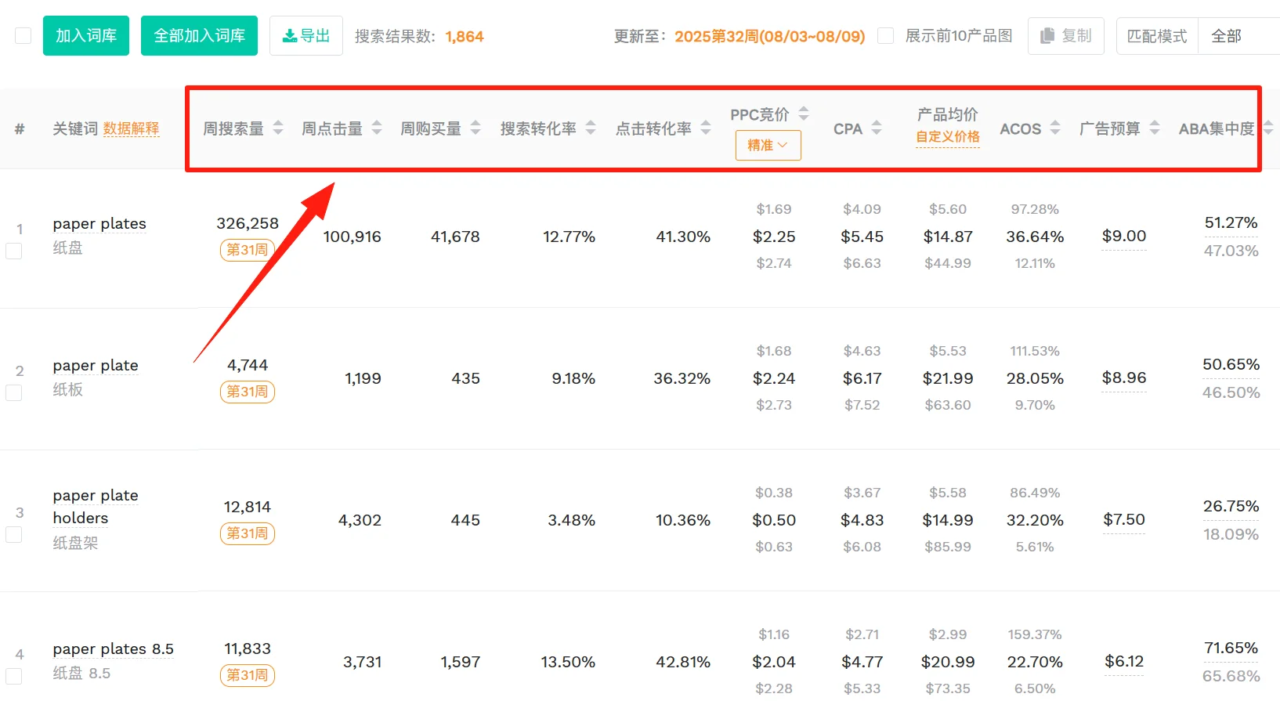Click the 点击转化率 column header
This screenshot has width=1280, height=701.
click(x=653, y=128)
